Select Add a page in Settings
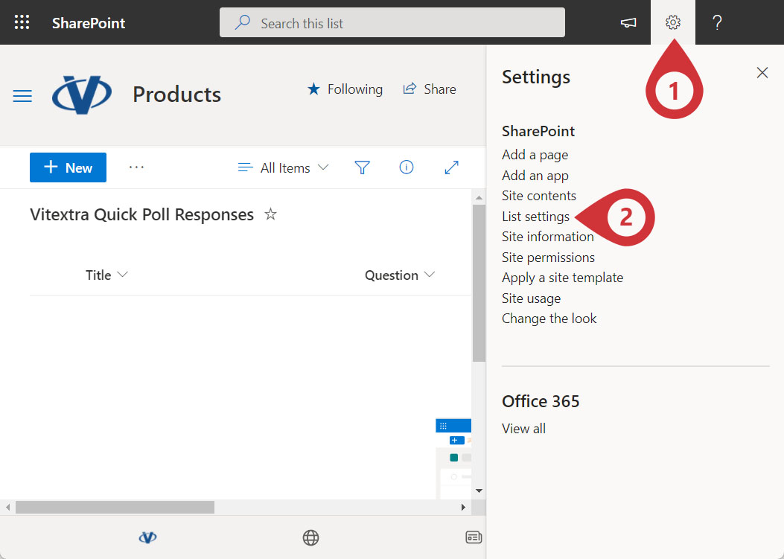The height and width of the screenshot is (559, 784). tap(535, 155)
